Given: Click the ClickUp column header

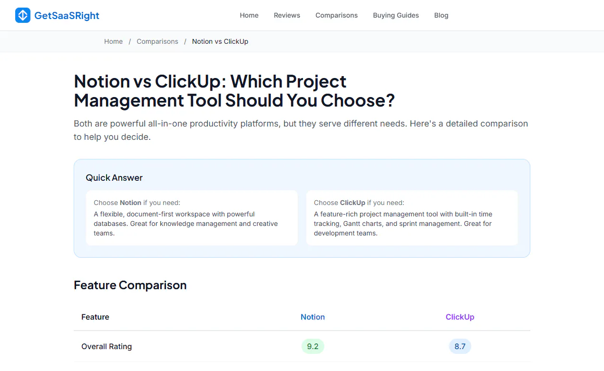Looking at the screenshot, I should [x=460, y=317].
